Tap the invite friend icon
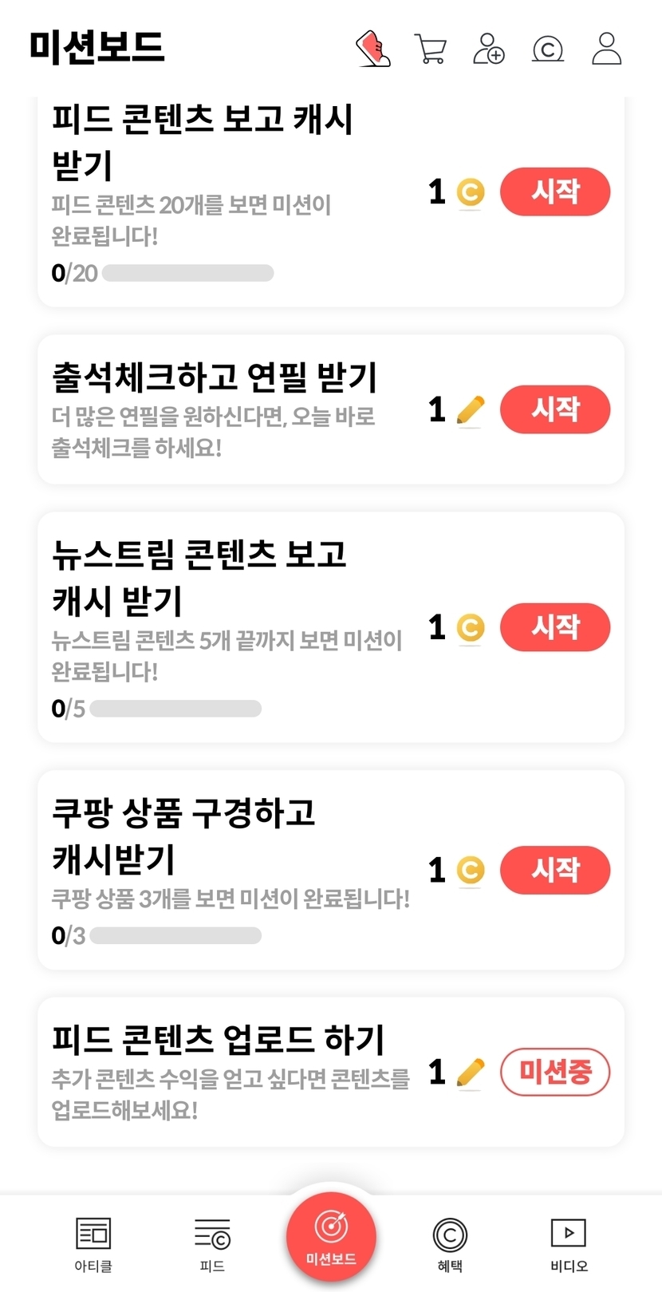Viewport: 662px width, 1292px height. coord(489,49)
